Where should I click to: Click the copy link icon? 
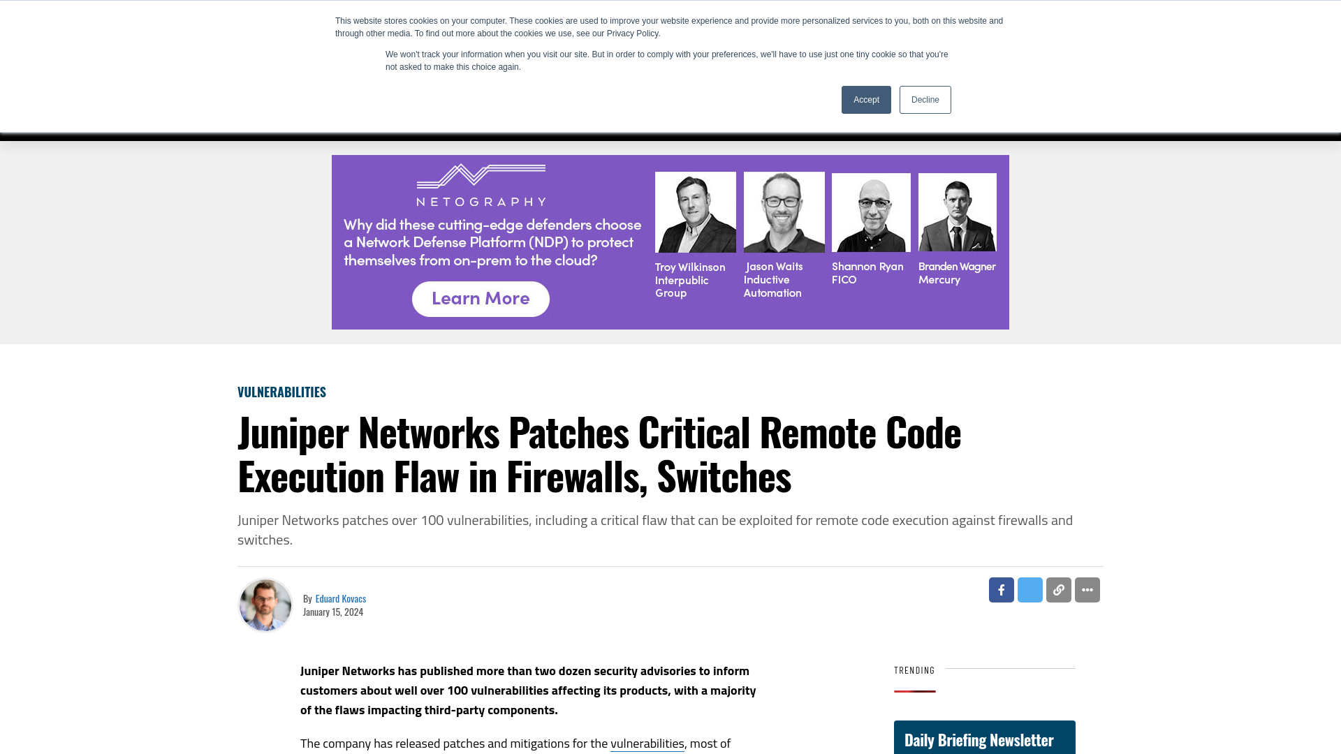click(1058, 589)
